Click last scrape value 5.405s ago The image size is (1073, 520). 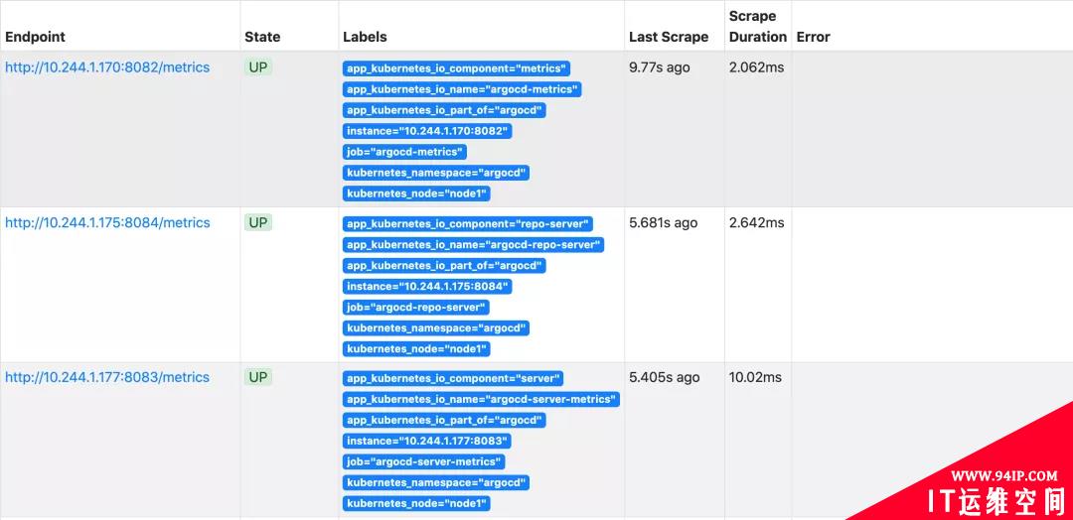665,377
